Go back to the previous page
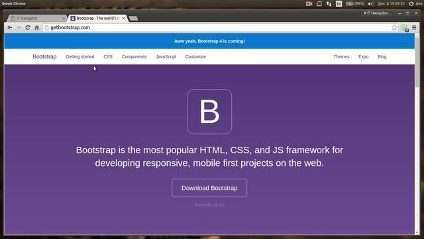This screenshot has width=424, height=239. coord(10,28)
